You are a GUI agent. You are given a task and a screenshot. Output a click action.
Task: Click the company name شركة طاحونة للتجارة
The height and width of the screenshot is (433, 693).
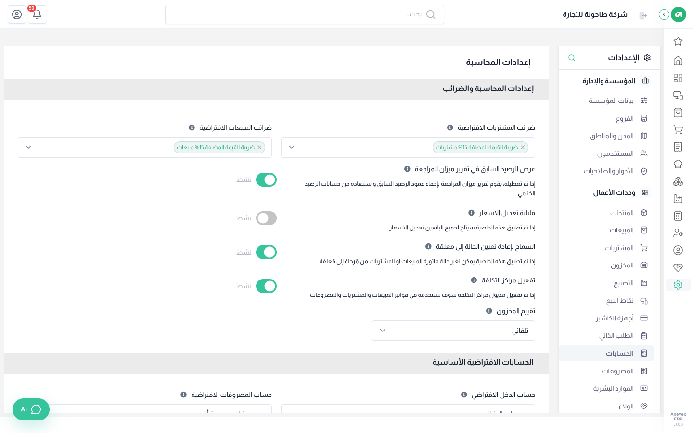point(595,14)
